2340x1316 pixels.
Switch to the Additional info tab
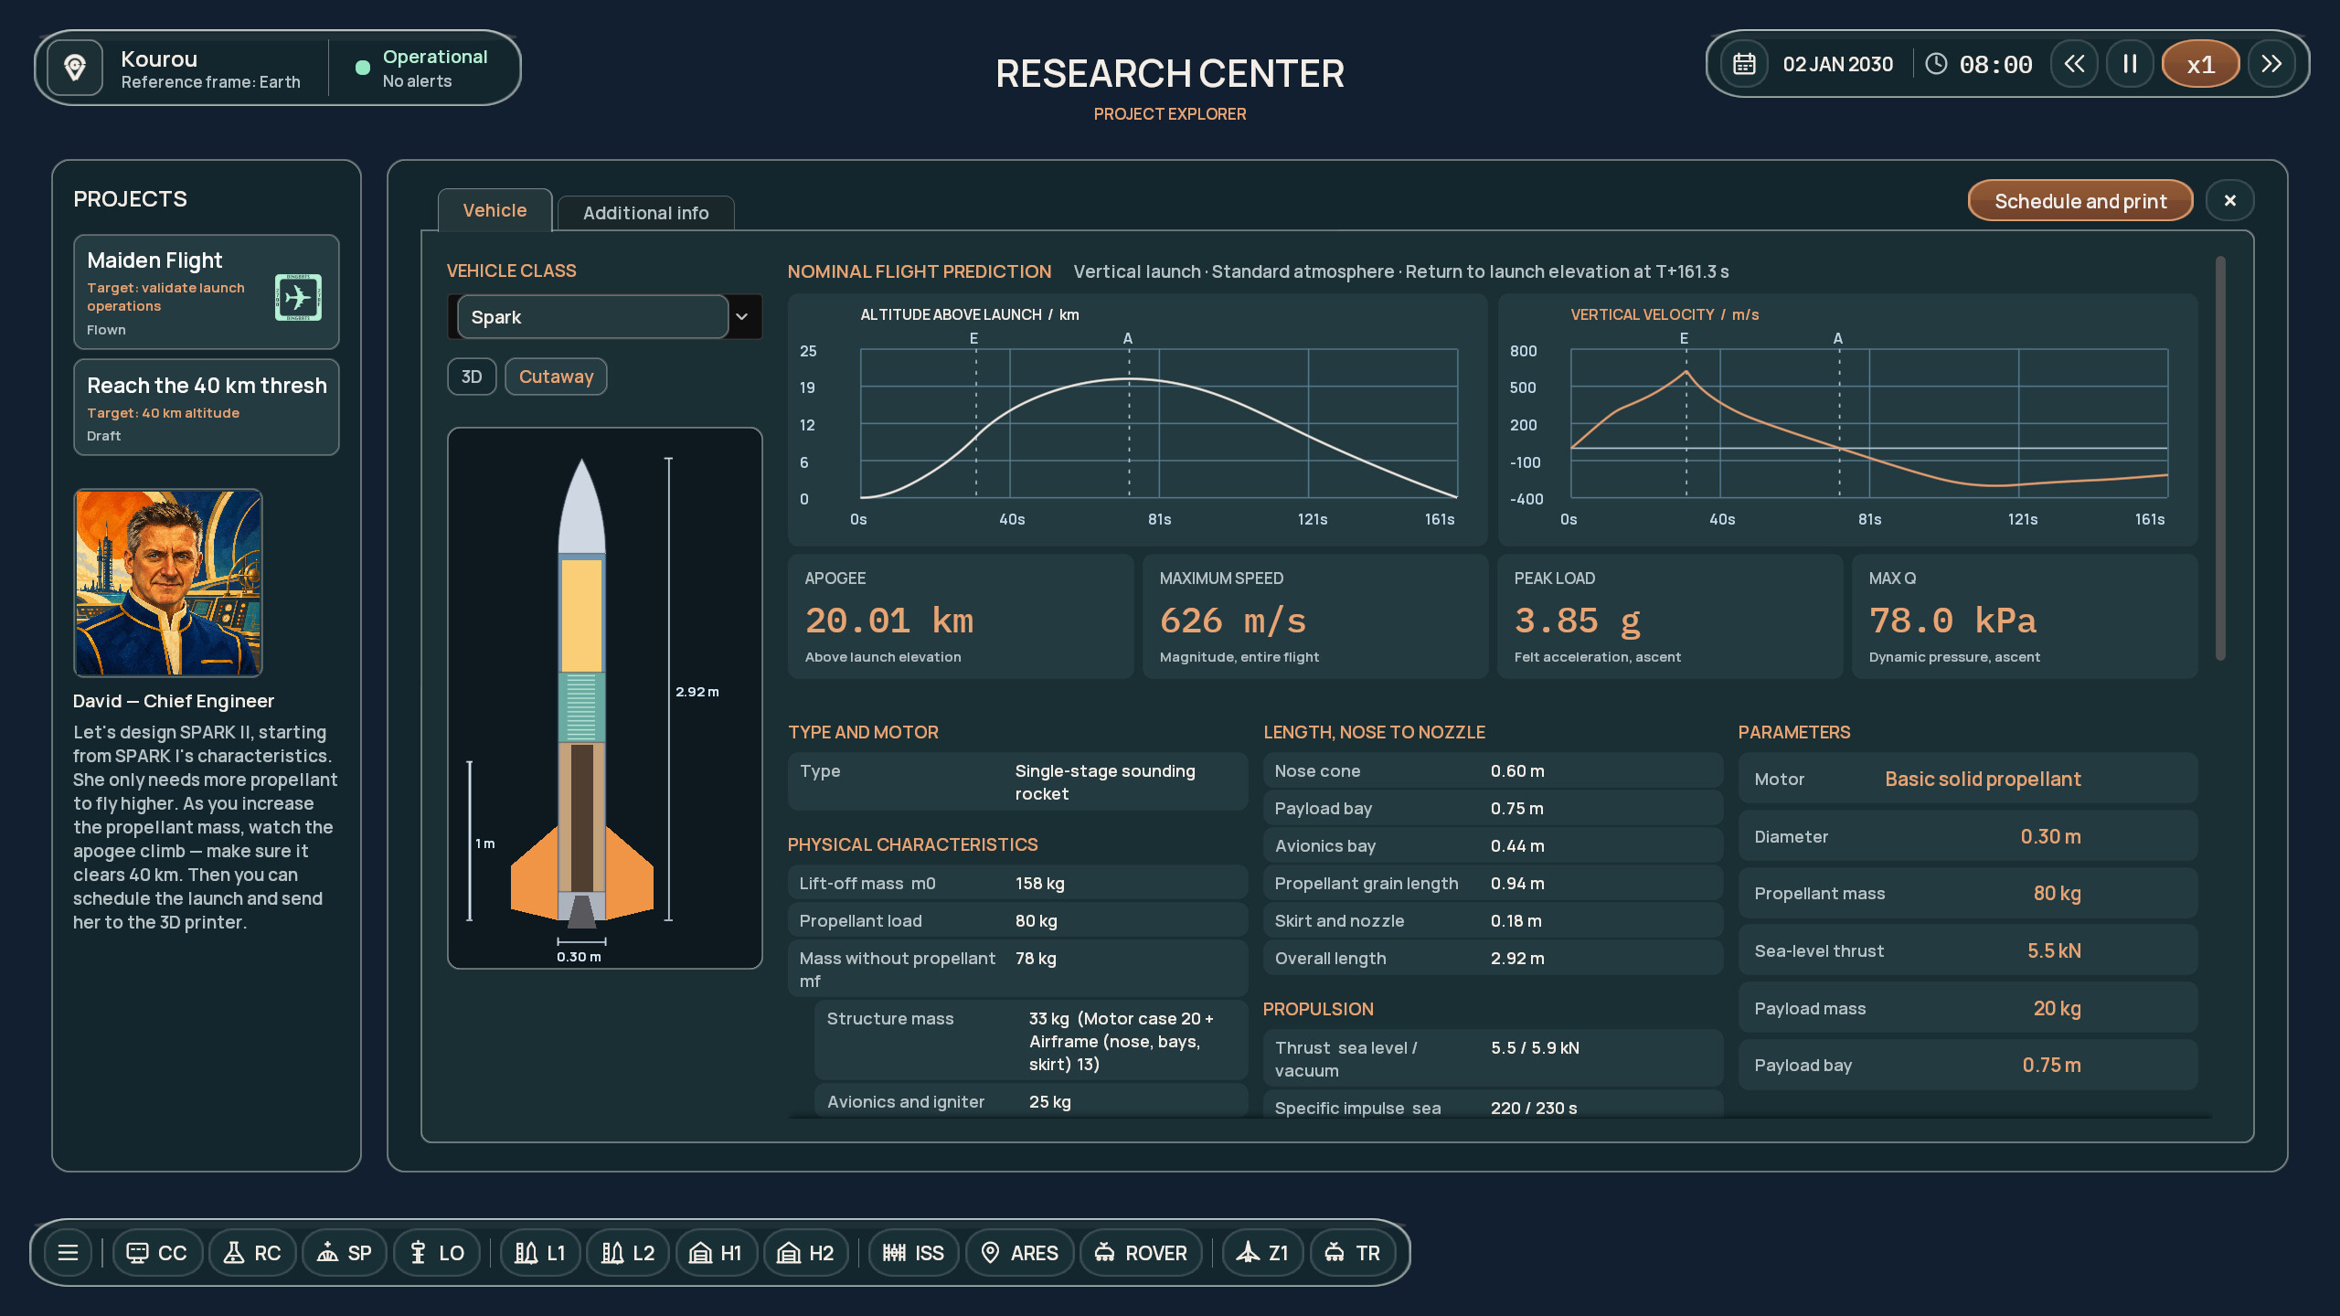(x=645, y=213)
